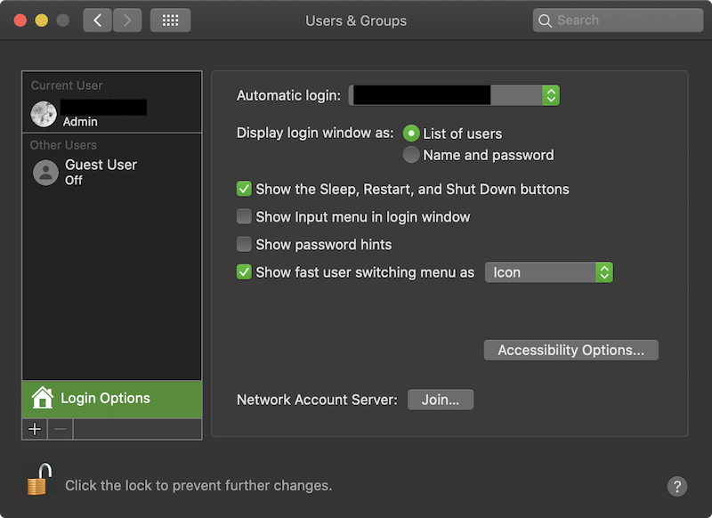Enable Show Input menu in login window
Screen dimensions: 712x518
point(244,216)
